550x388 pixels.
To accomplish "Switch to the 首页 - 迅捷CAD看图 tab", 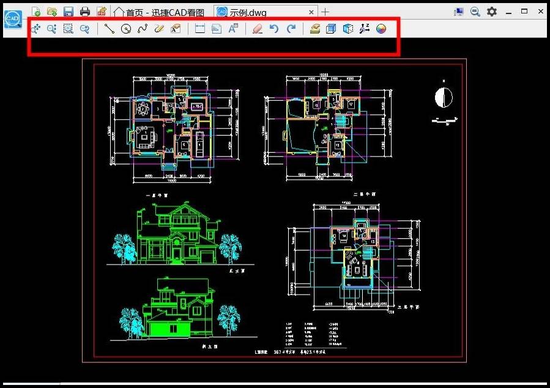I will pos(160,12).
